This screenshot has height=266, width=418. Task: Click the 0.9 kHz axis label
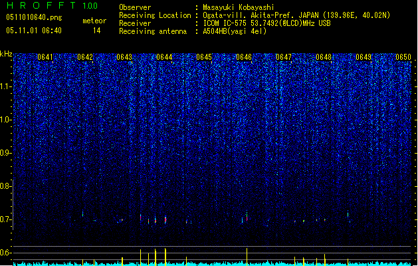point(6,153)
